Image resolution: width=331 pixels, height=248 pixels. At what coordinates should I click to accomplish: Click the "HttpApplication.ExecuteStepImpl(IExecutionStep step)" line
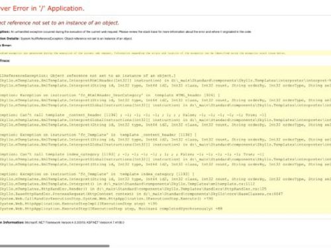79,204
